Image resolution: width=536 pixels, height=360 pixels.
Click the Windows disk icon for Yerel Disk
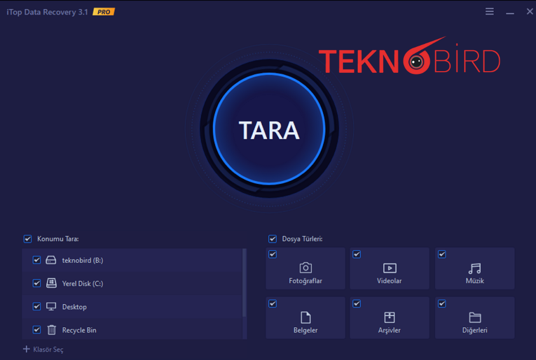coord(51,283)
